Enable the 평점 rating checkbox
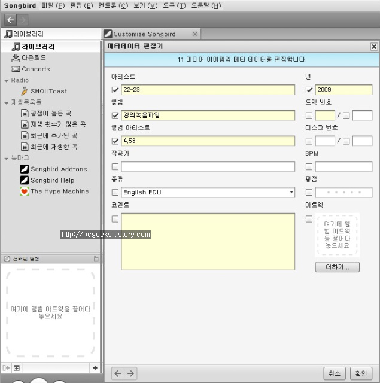The image size is (380, 383). coord(309,192)
